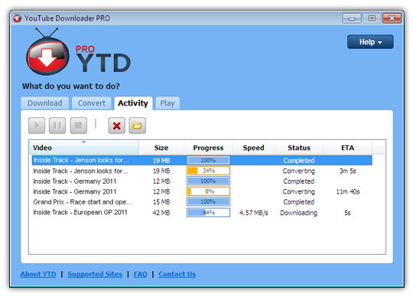
Task: Click the 24% orange progress bar
Action: [x=208, y=171]
